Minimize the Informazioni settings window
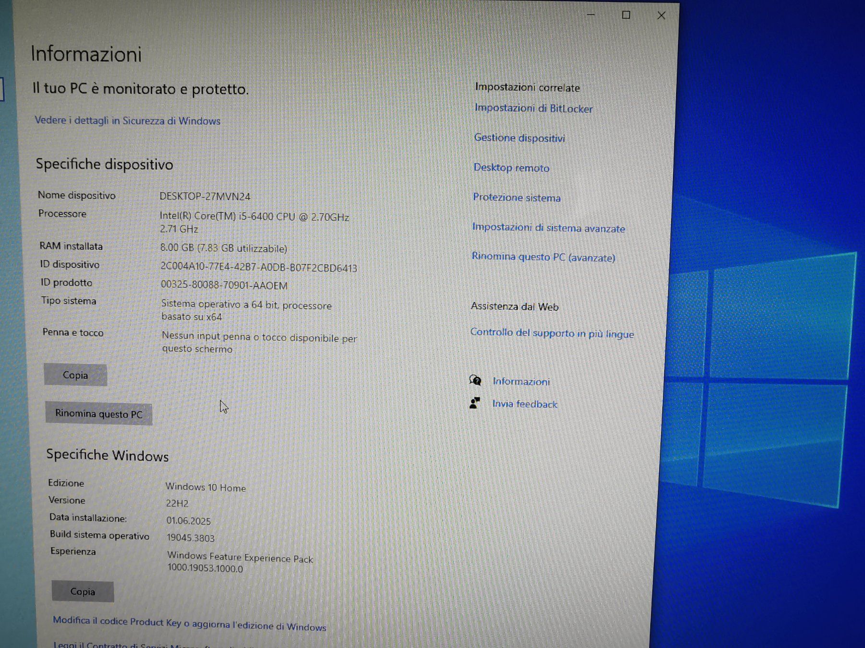This screenshot has height=648, width=865. 591,15
